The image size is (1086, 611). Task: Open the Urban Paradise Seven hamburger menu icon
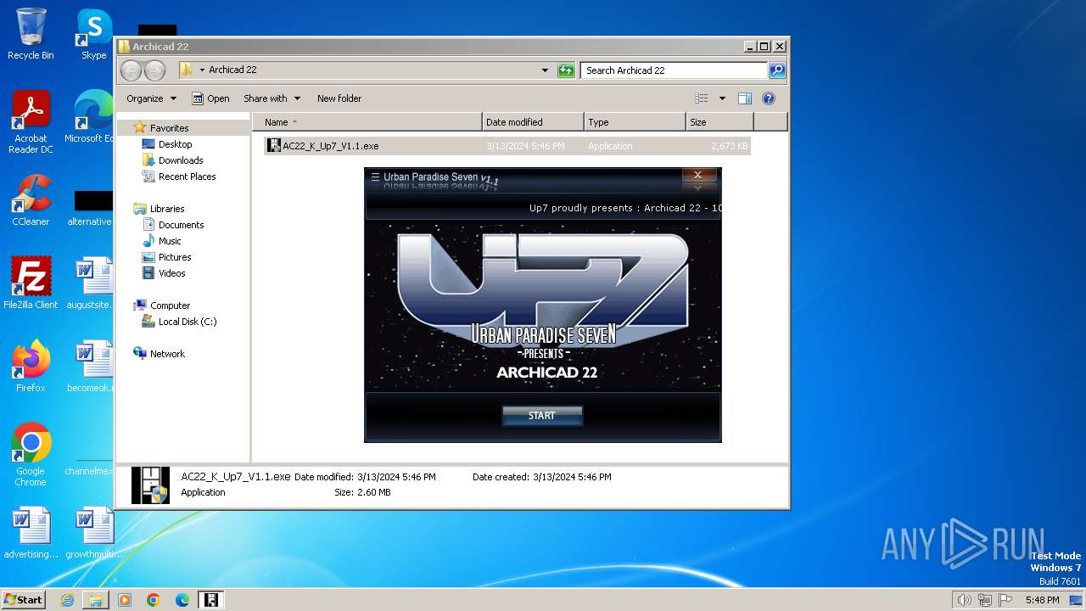click(x=375, y=177)
